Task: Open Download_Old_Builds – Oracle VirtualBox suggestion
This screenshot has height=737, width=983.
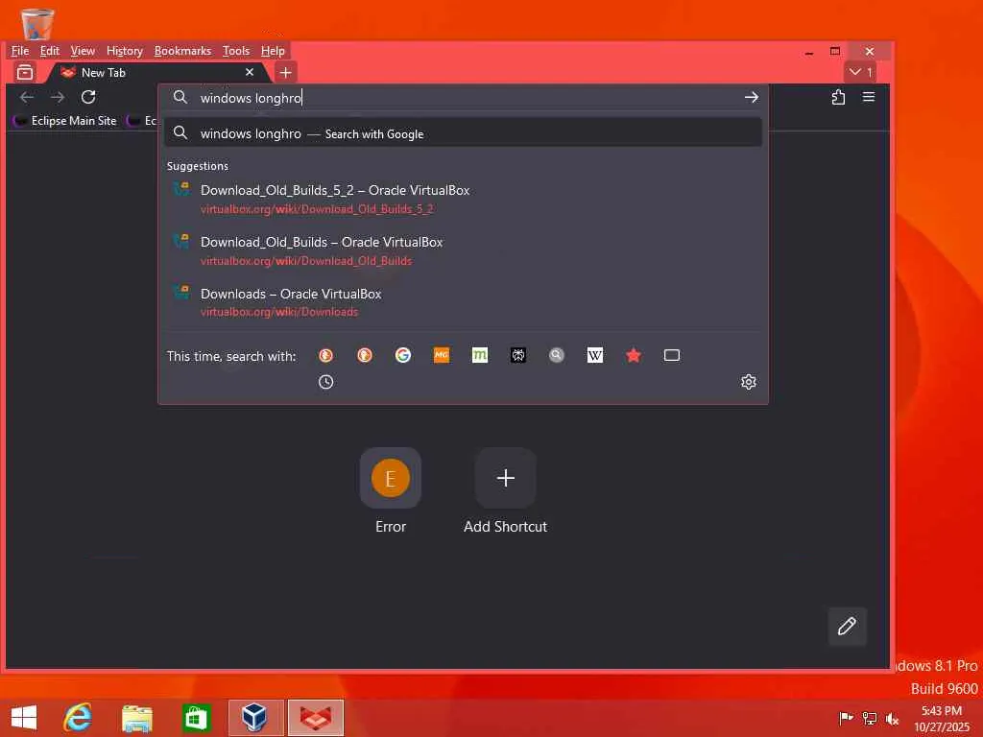Action: coord(463,250)
